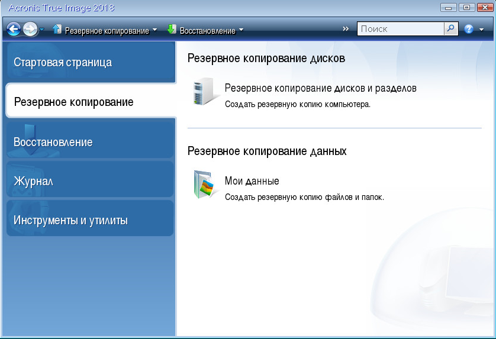
Task: Open Резервное копирование toolbar menu
Action: [x=107, y=31]
